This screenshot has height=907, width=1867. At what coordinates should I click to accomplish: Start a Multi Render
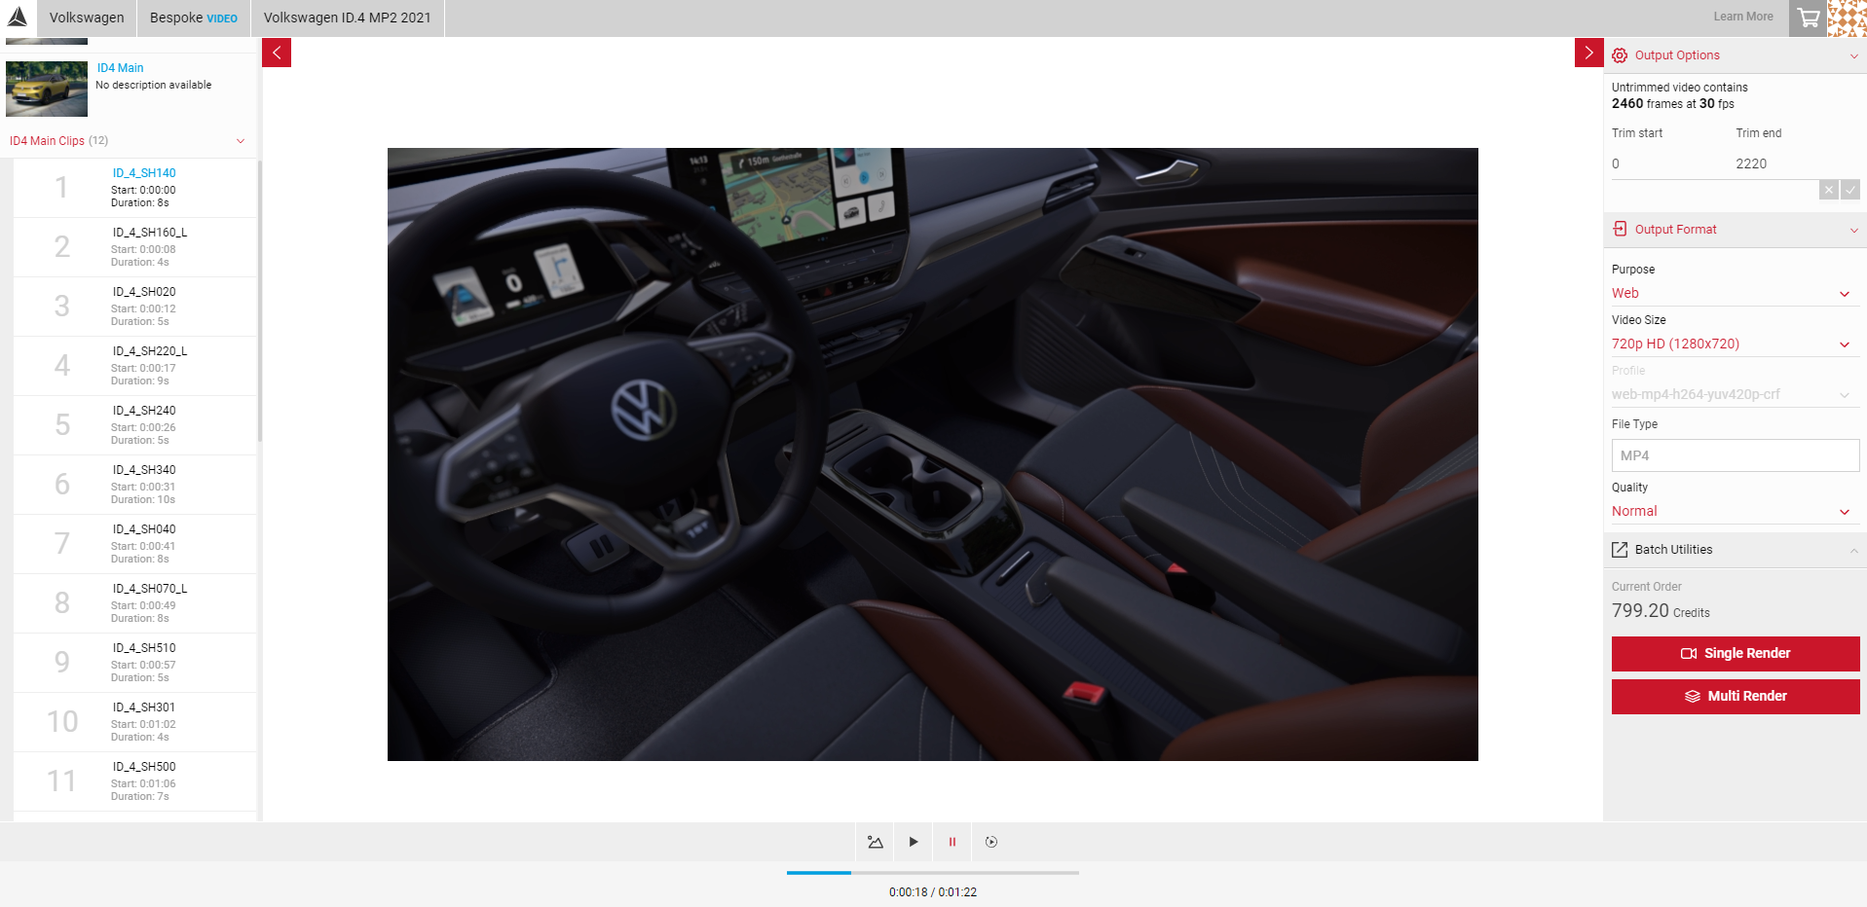pos(1736,696)
